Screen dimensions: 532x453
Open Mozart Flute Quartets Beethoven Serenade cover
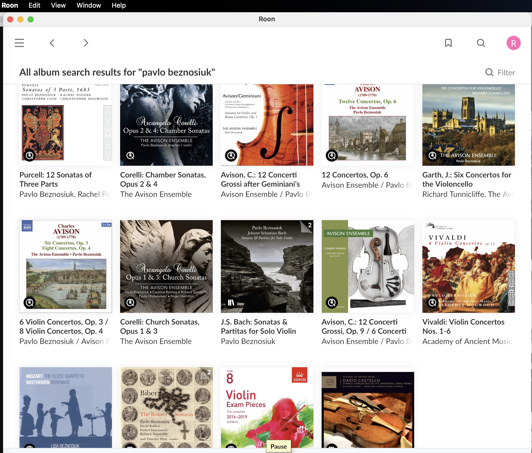[66, 408]
